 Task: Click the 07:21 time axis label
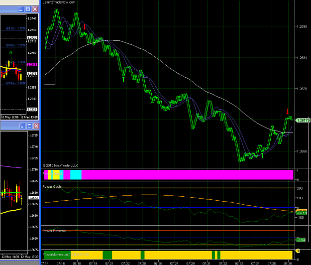click(109, 264)
